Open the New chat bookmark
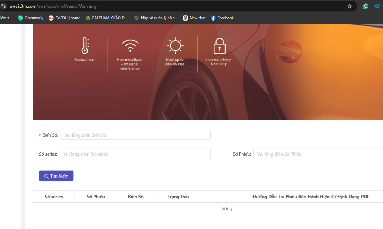The height and width of the screenshot is (229, 383). 194,18
